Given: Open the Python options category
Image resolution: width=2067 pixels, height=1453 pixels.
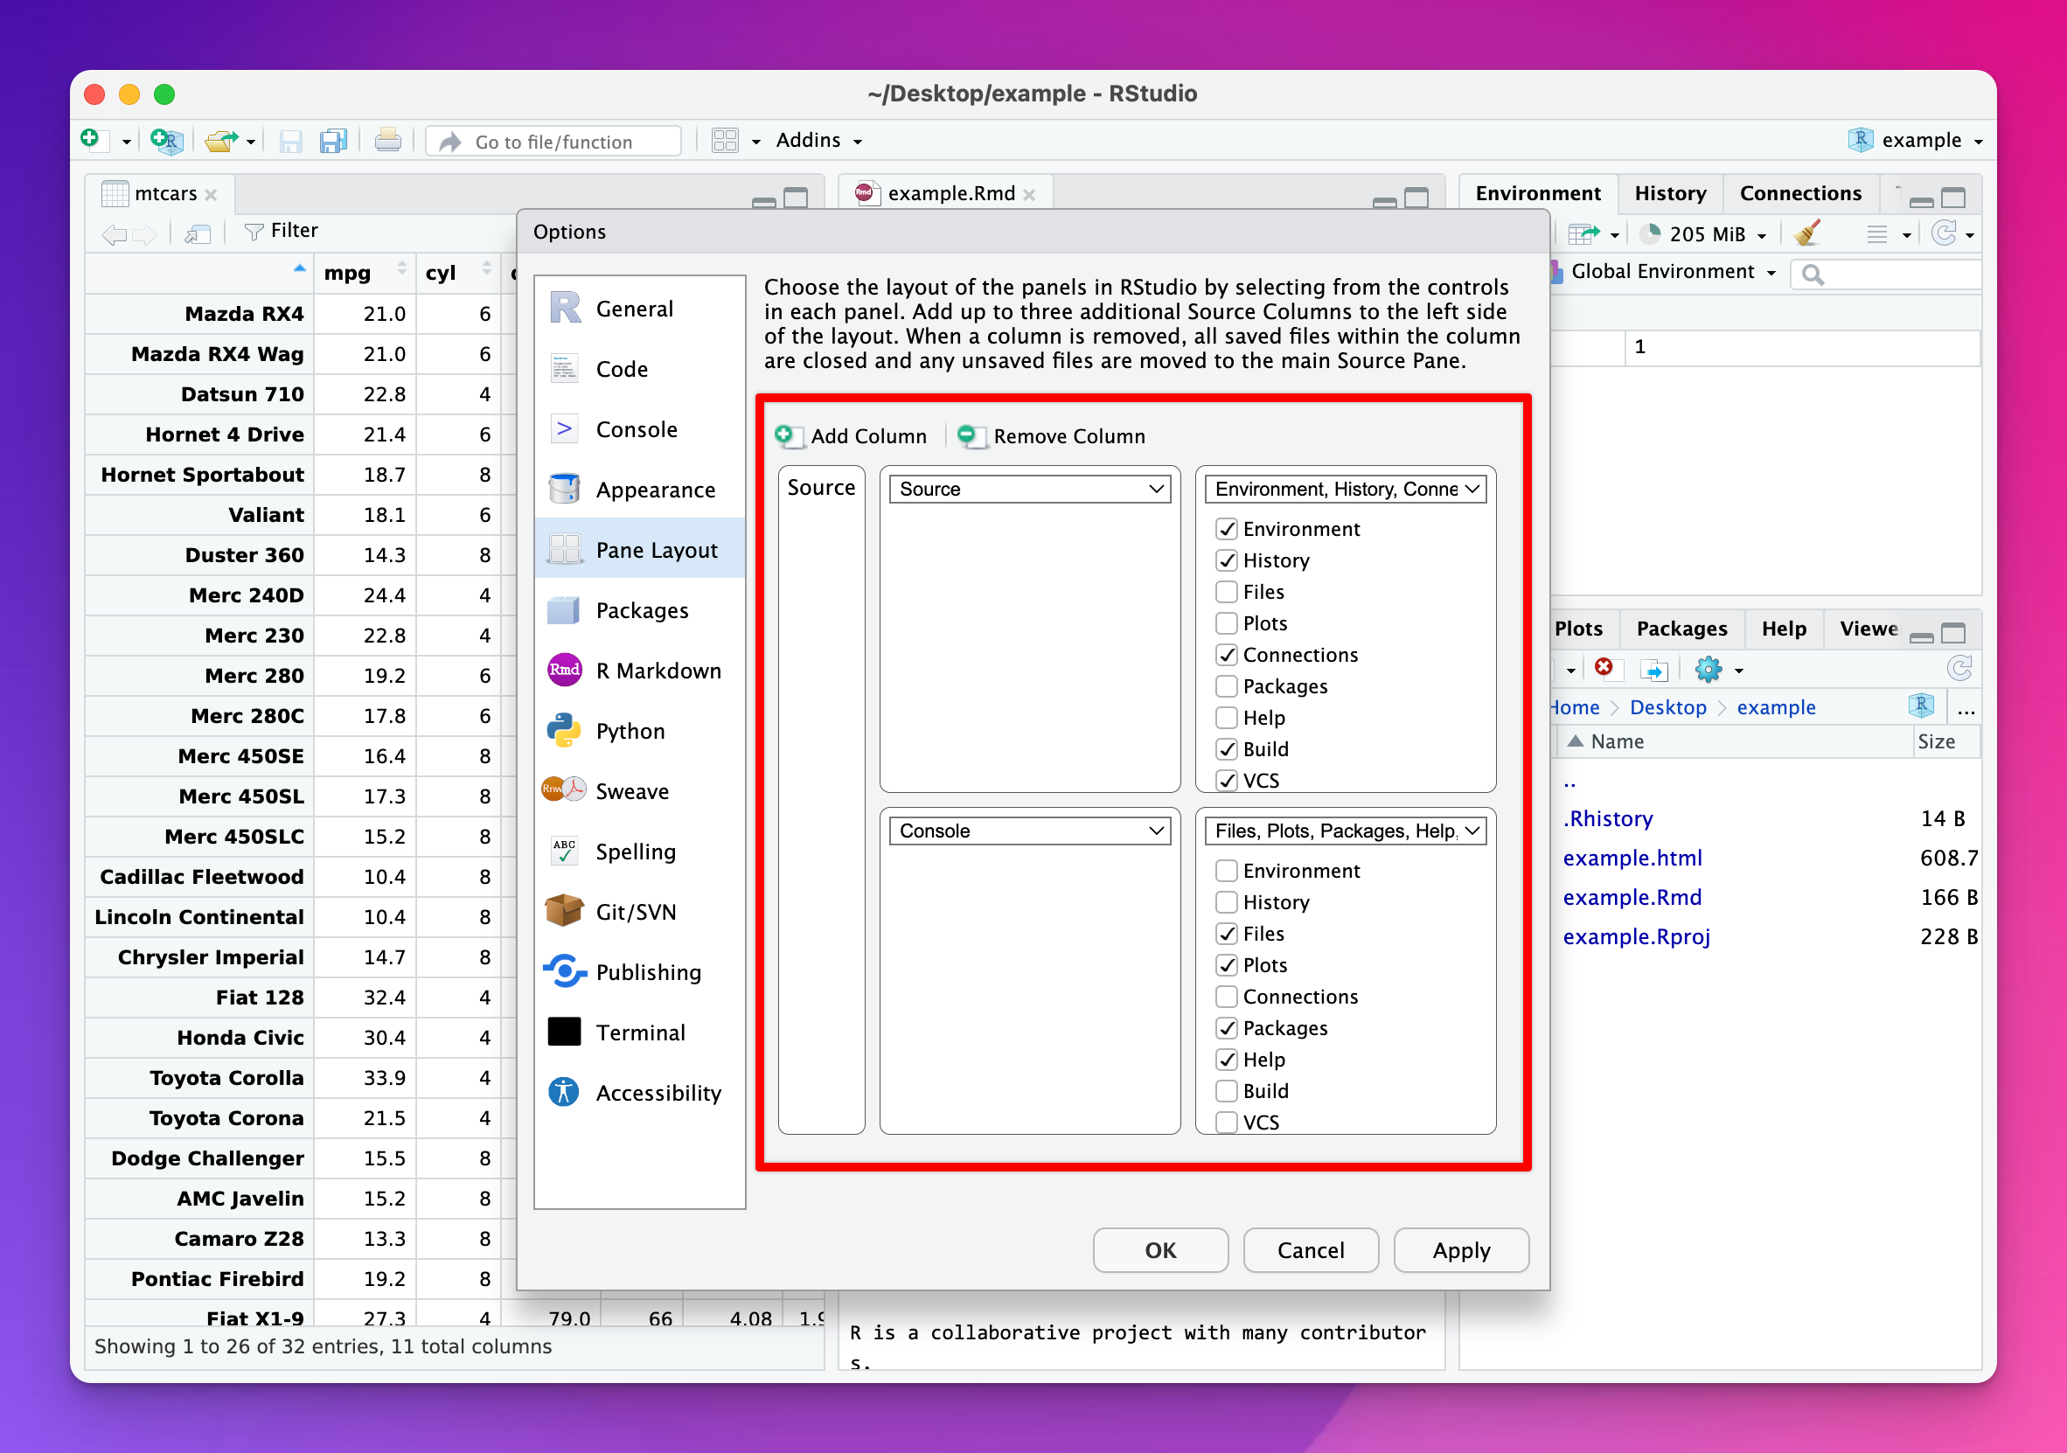Looking at the screenshot, I should point(639,731).
